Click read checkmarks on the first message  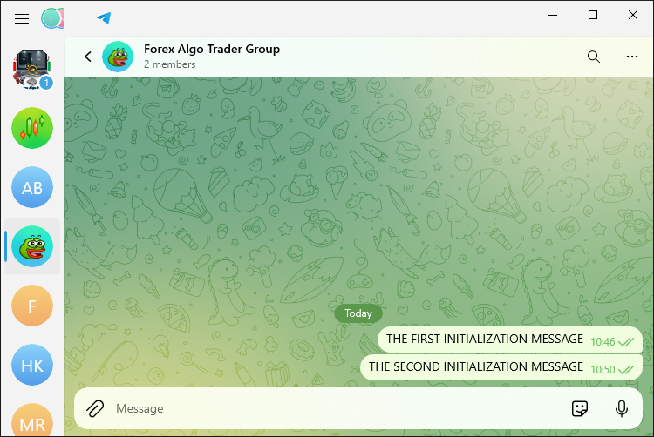(626, 342)
